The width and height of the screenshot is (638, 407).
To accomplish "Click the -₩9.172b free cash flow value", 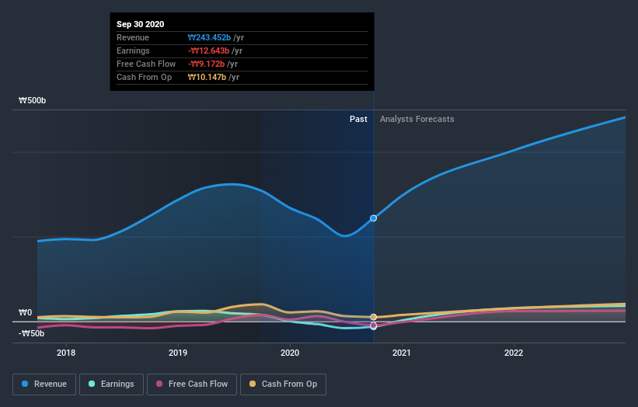I will click(206, 64).
